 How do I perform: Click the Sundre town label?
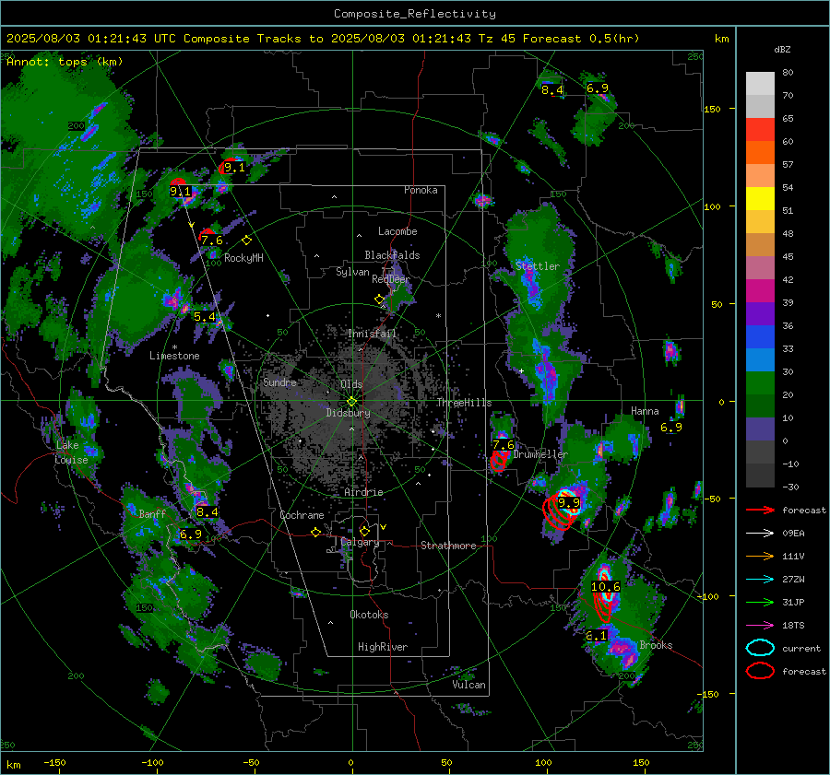(x=279, y=382)
